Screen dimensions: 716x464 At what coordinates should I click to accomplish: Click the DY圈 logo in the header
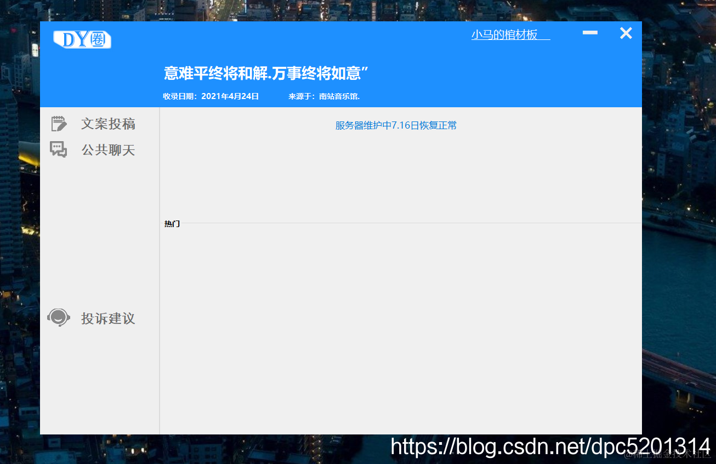tap(82, 39)
